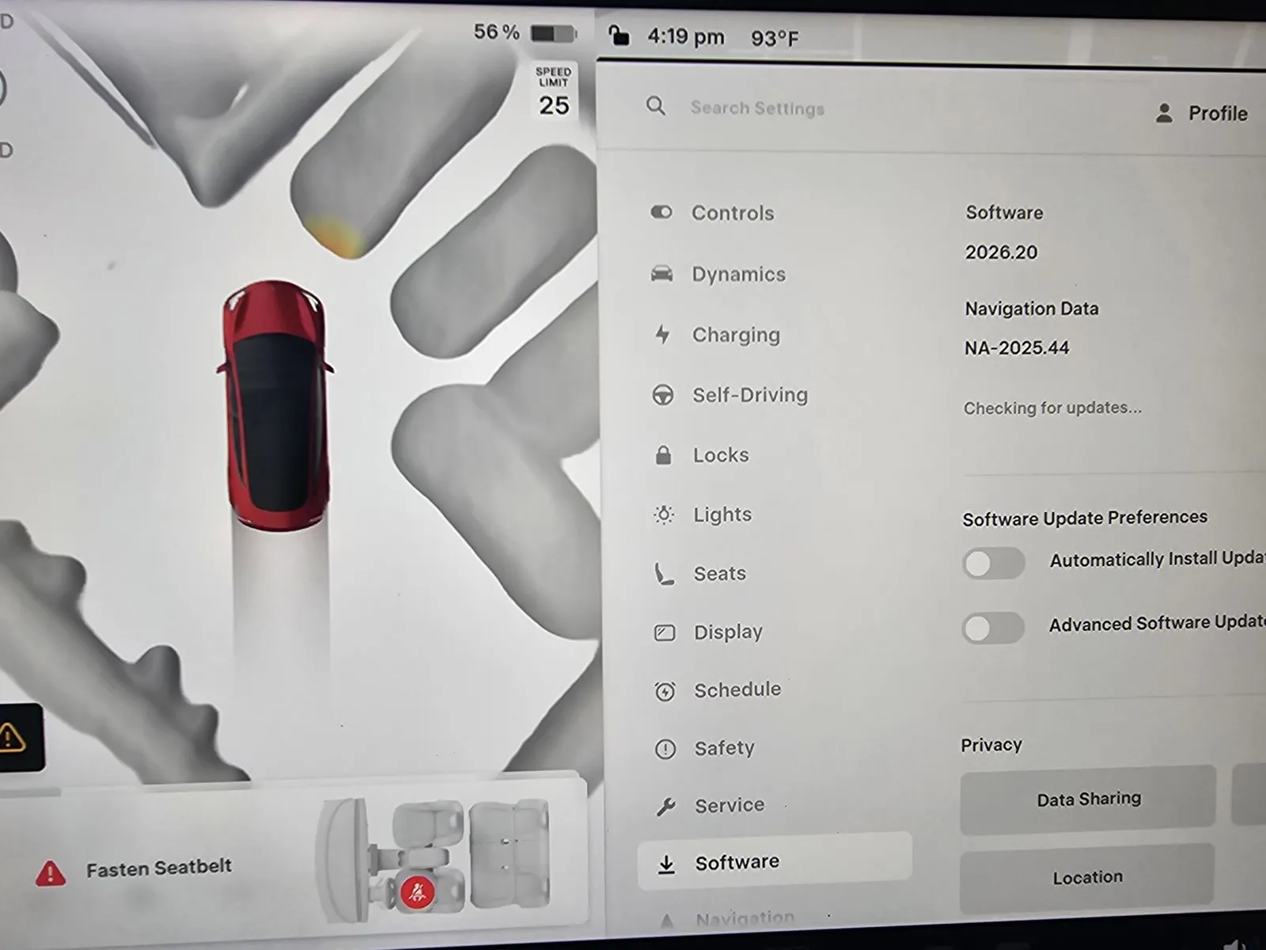Open Data Sharing privacy settings
1266x950 pixels.
click(x=1088, y=799)
